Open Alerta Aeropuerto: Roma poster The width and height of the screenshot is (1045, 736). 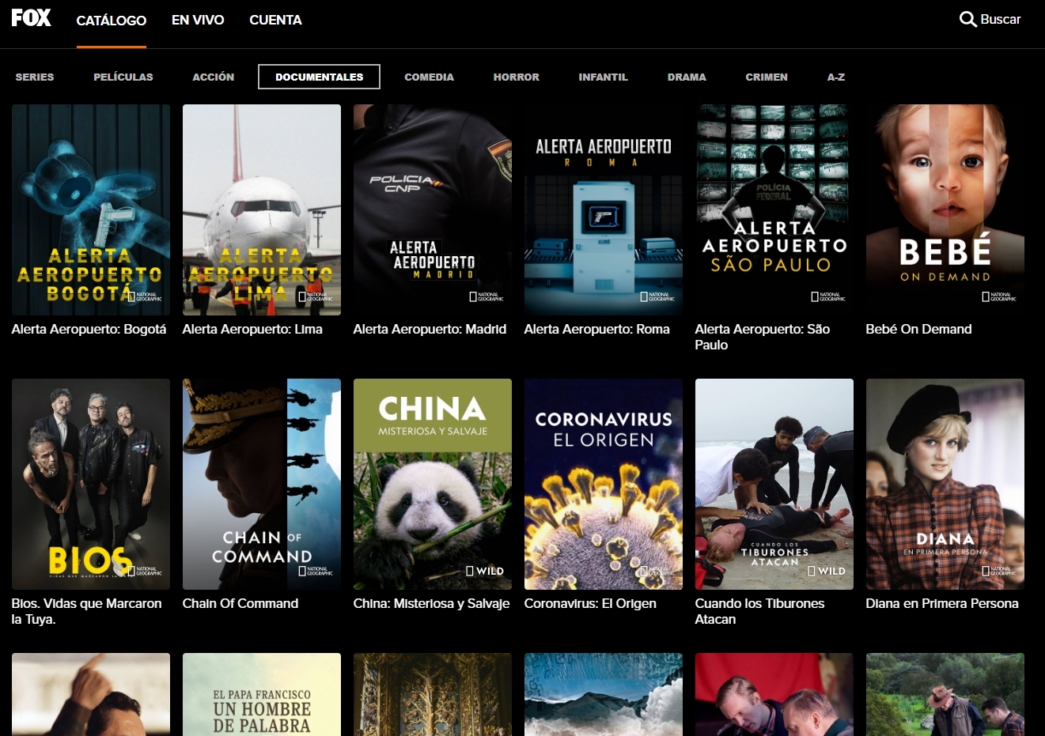point(604,209)
